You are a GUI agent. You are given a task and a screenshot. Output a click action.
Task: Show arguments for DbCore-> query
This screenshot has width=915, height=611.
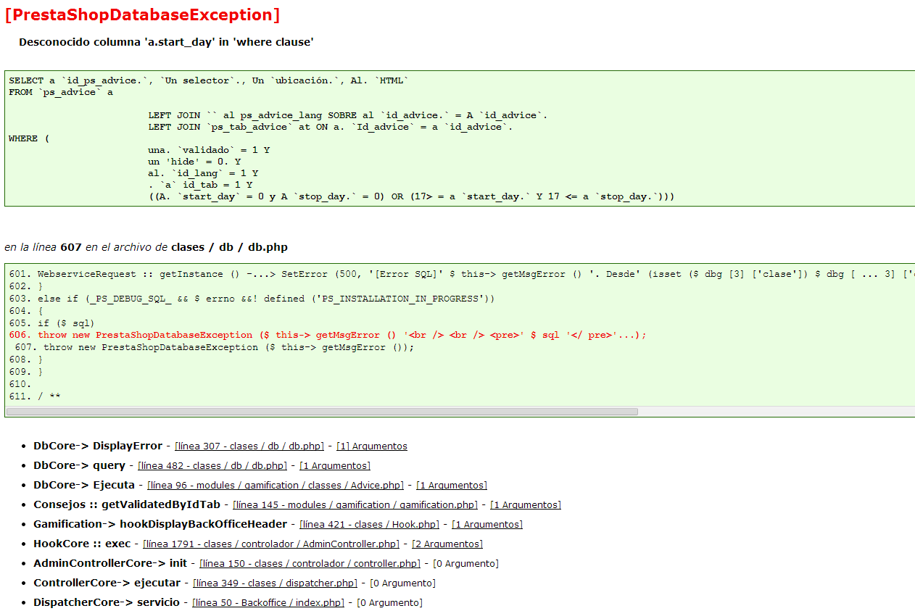[x=334, y=466]
